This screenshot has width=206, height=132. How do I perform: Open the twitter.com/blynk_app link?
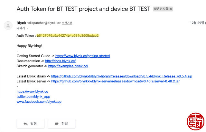click(33, 97)
